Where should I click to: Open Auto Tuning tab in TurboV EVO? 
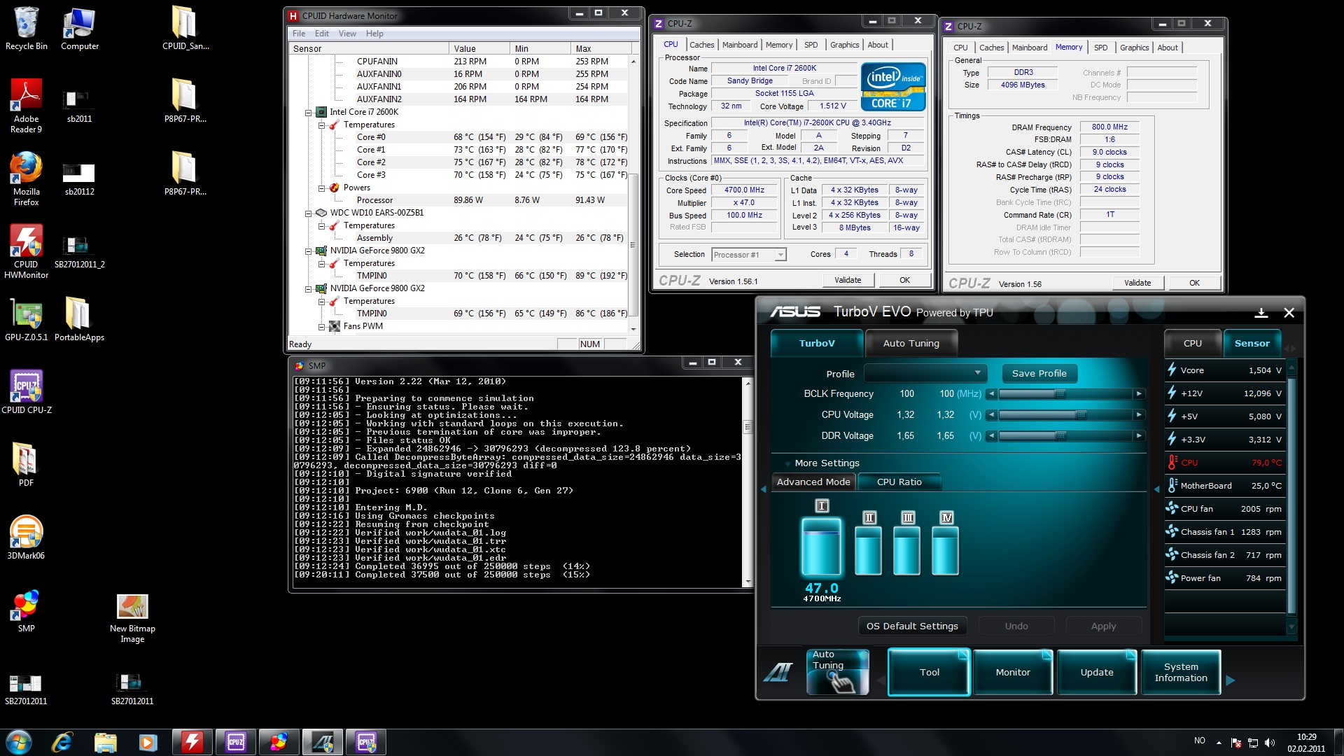point(911,343)
